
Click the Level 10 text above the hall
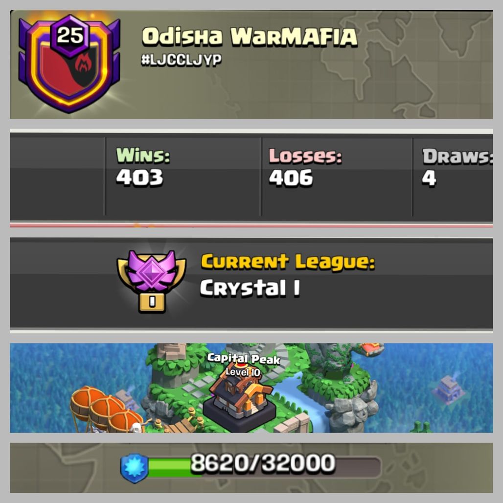243,372
